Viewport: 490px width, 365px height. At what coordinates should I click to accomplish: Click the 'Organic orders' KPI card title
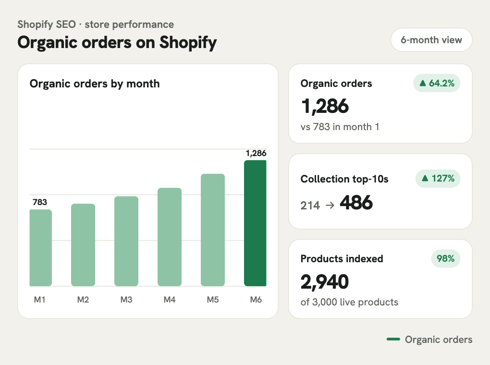[x=336, y=84]
